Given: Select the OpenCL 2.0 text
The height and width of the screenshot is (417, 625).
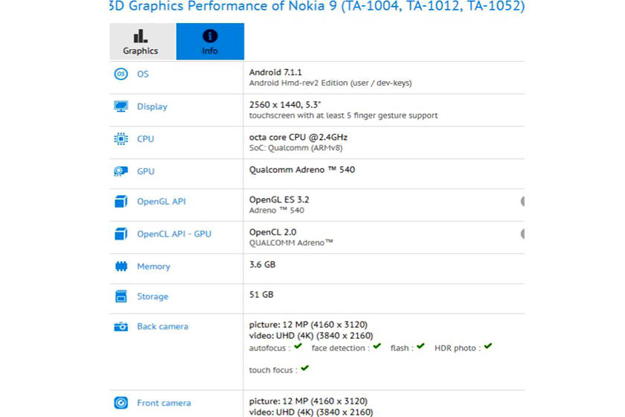Looking at the screenshot, I should (x=272, y=232).
